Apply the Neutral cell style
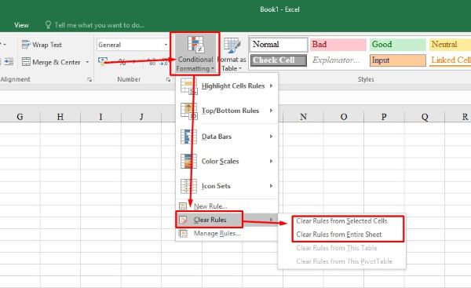 click(450, 45)
